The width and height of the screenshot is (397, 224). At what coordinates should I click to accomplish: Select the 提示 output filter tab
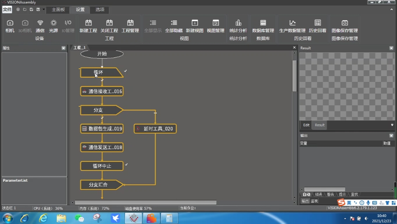click(342, 194)
